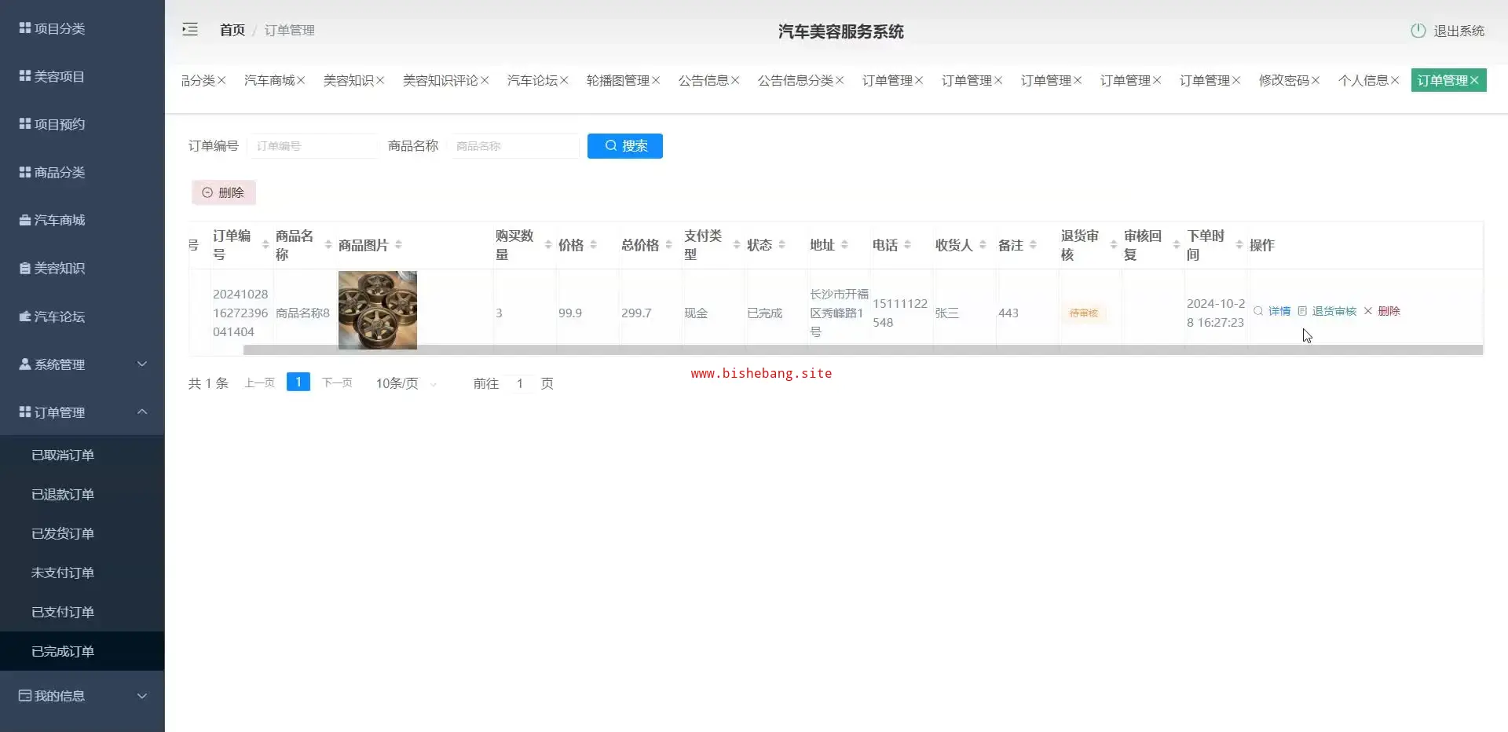The width and height of the screenshot is (1508, 732).
Task: Click the 详情 magnifier icon in order row
Action: click(1258, 311)
